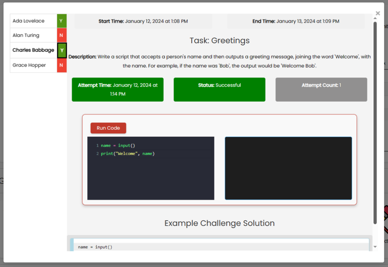Select Charles Babbage in the student list
Viewport: 388px width, 267px height.
coord(33,50)
